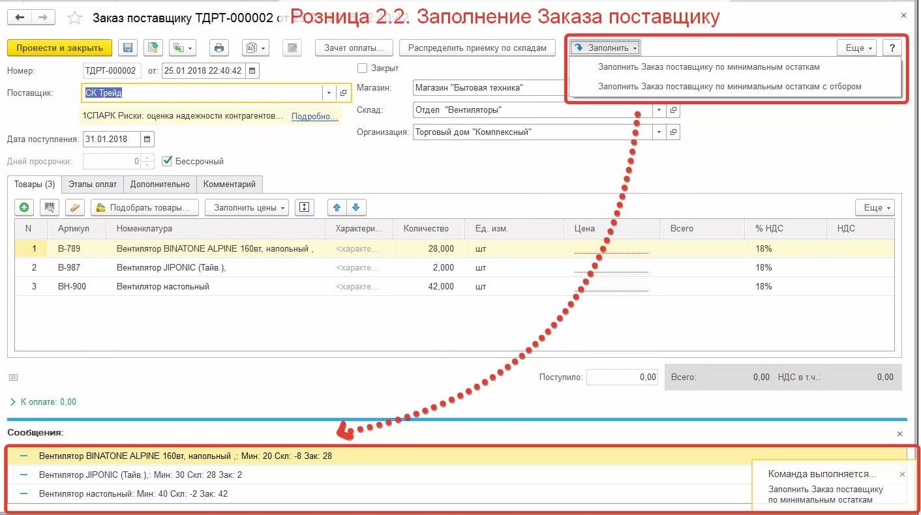
Task: Open the Еще menu in the goods table toolbar
Action: point(875,207)
